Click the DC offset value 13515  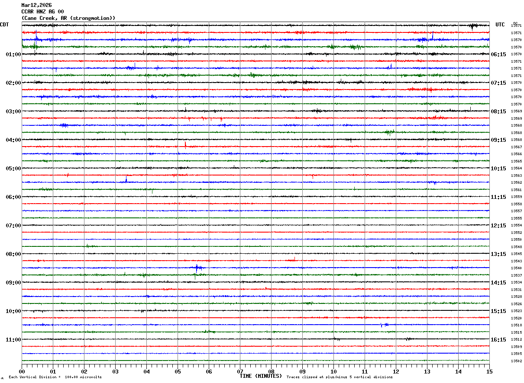point(516,332)
